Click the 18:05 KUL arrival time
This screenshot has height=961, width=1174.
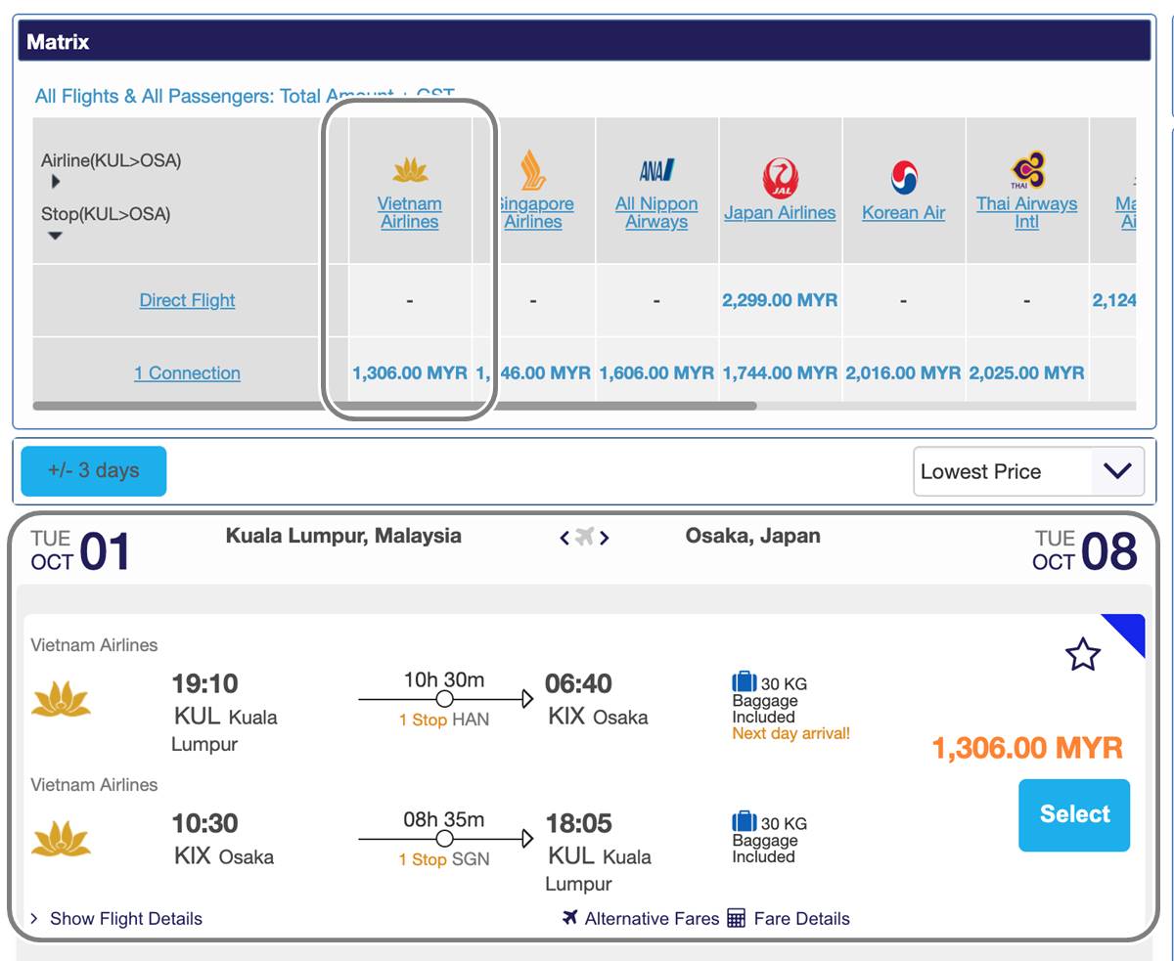579,823
